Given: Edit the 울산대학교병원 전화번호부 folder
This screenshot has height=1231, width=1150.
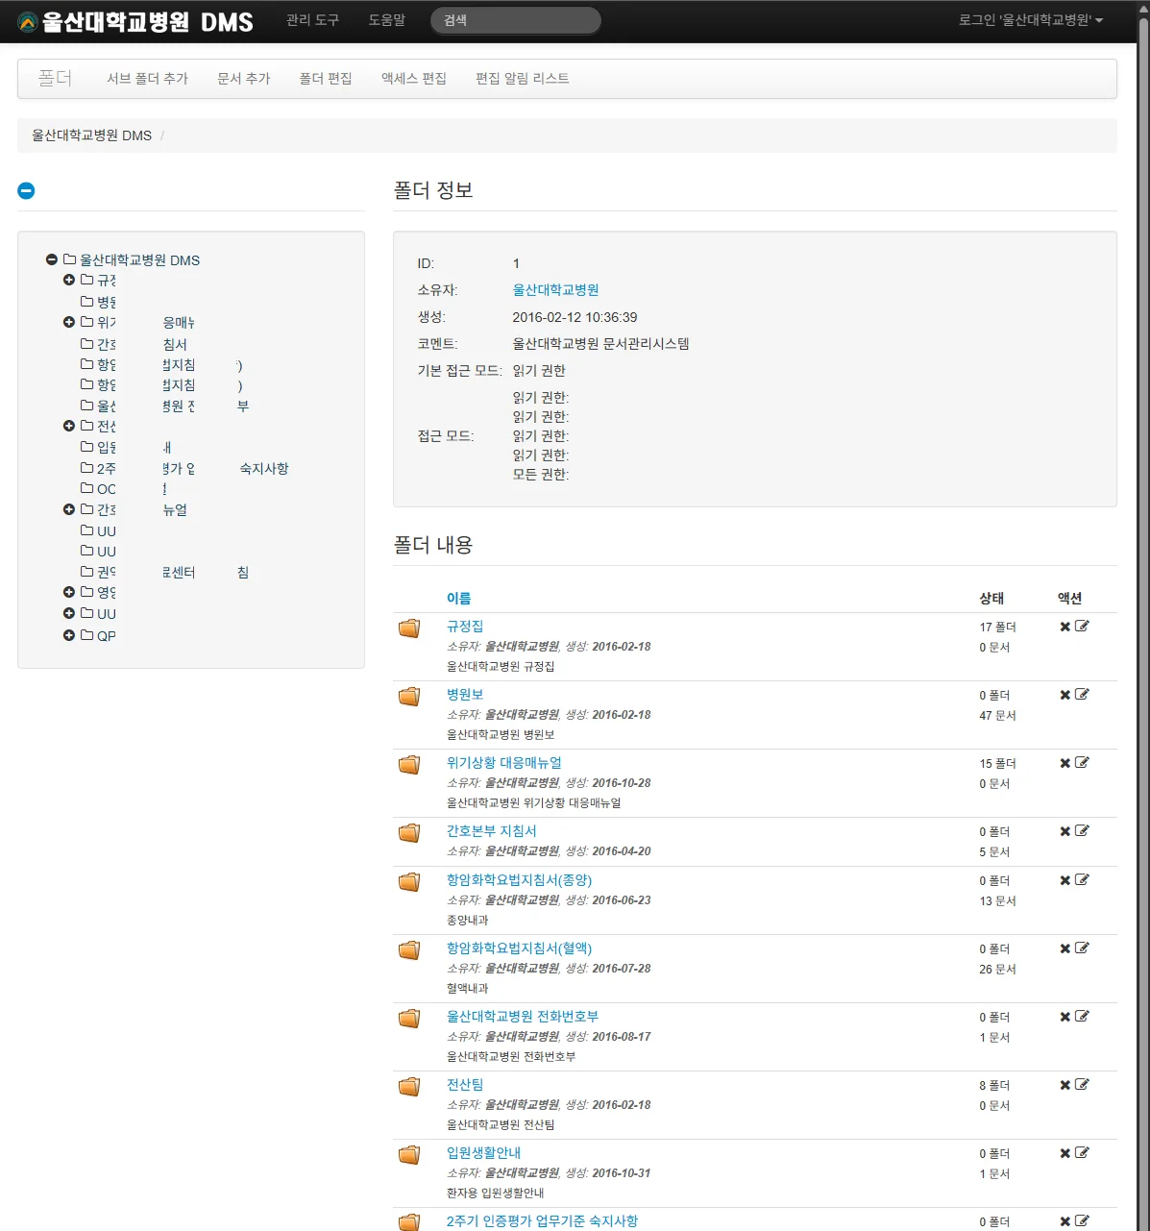Looking at the screenshot, I should pyautogui.click(x=1082, y=1017).
